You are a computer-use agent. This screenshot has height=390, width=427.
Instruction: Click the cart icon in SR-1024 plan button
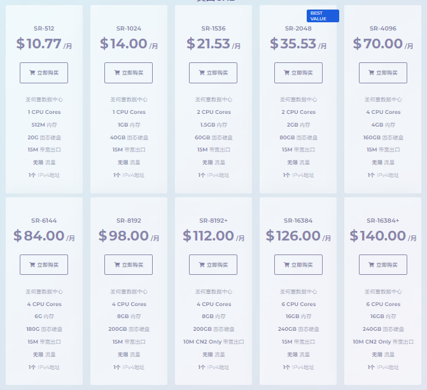pos(117,73)
